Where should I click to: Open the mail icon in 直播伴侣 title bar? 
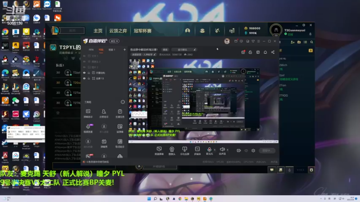click(x=236, y=41)
